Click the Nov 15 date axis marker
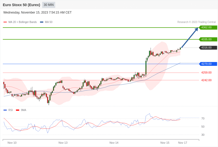 (165, 143)
